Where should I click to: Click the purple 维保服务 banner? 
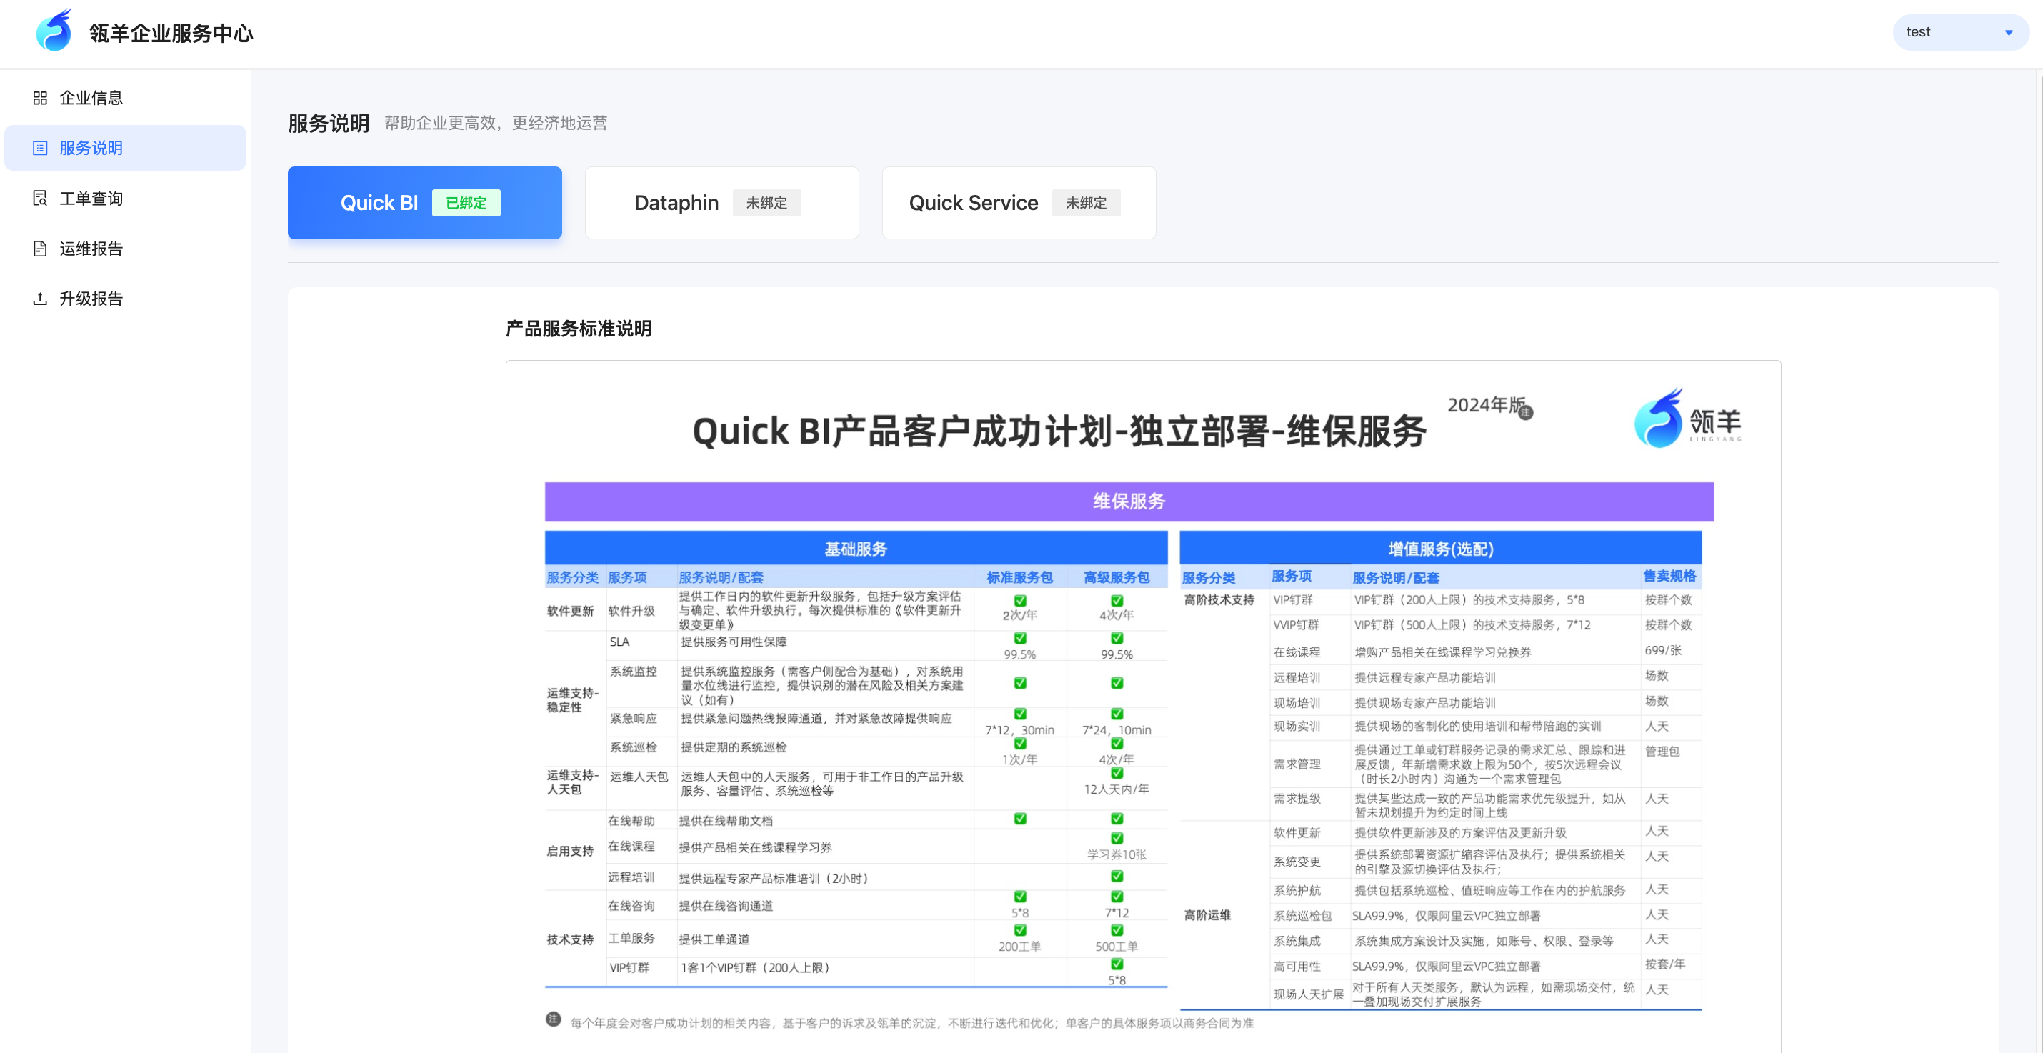pos(1129,501)
